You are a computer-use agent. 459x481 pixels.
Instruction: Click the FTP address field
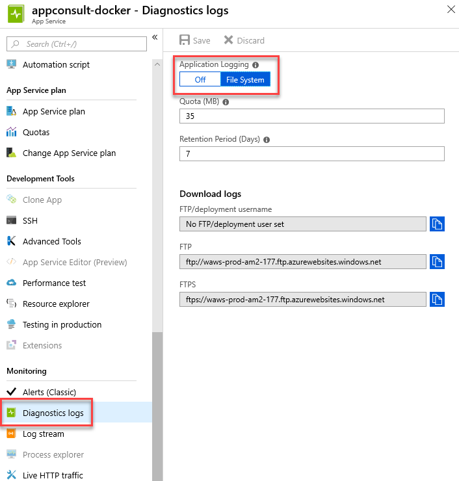(x=303, y=262)
